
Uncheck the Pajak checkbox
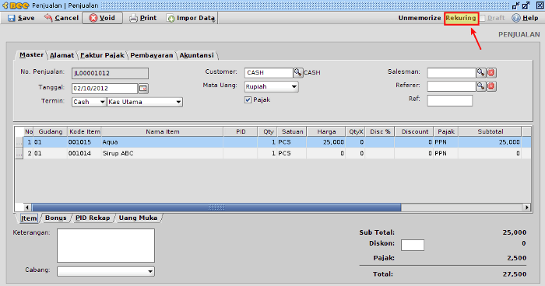coord(248,100)
